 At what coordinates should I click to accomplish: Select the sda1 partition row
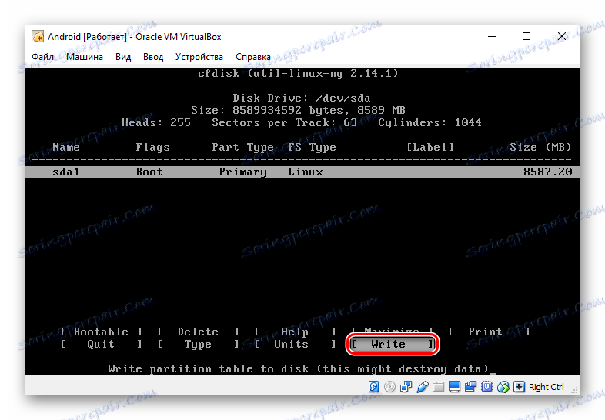pos(302,172)
